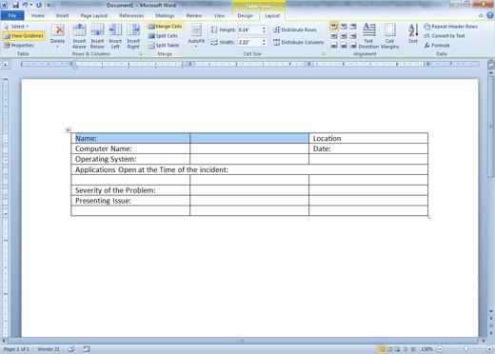Image resolution: width=495 pixels, height=354 pixels.
Task: Click the Zoom In plus button
Action: 490,349
